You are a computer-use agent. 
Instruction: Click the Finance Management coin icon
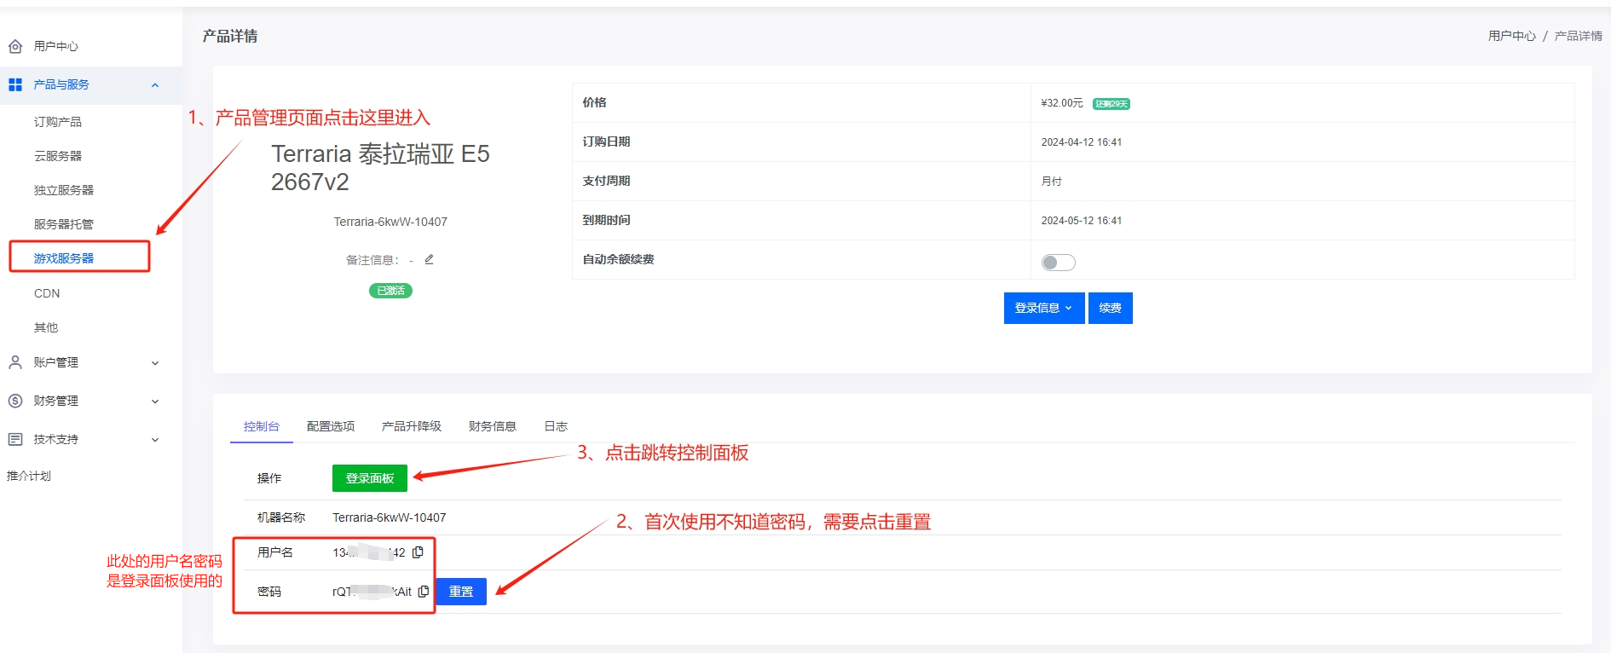point(15,401)
